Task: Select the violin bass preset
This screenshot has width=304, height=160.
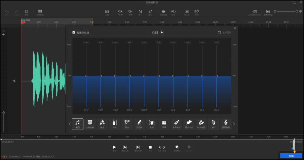Action: pos(115,124)
